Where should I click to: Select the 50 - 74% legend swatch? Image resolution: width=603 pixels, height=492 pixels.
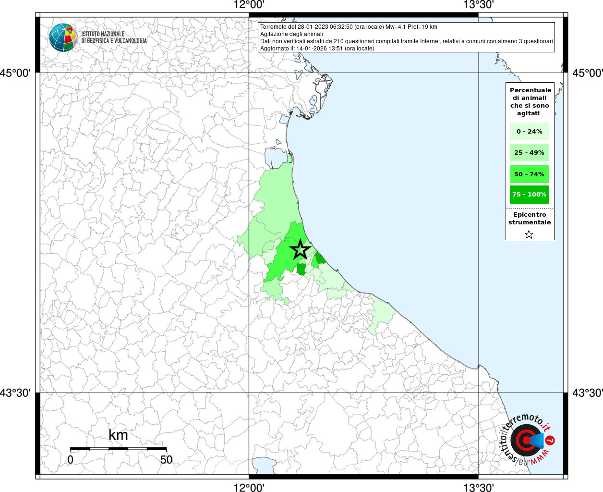pos(529,174)
